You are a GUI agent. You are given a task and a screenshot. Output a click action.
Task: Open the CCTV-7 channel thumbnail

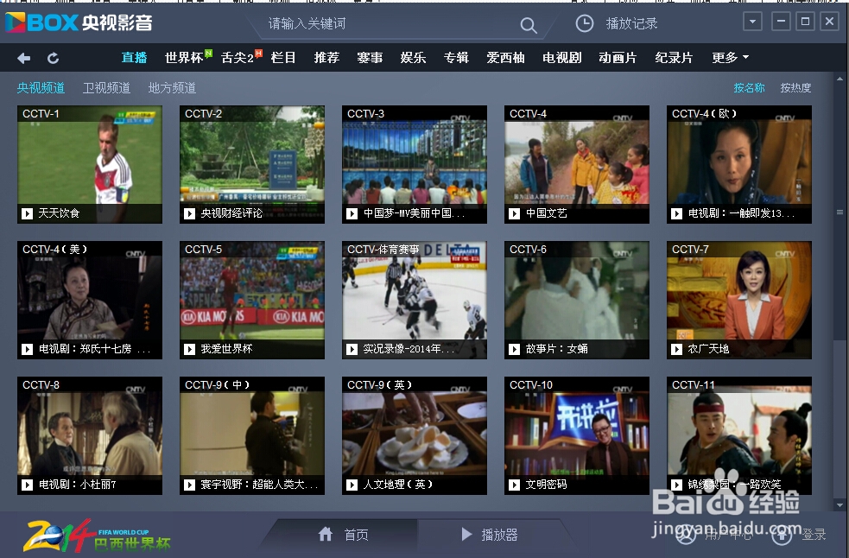[x=739, y=300]
